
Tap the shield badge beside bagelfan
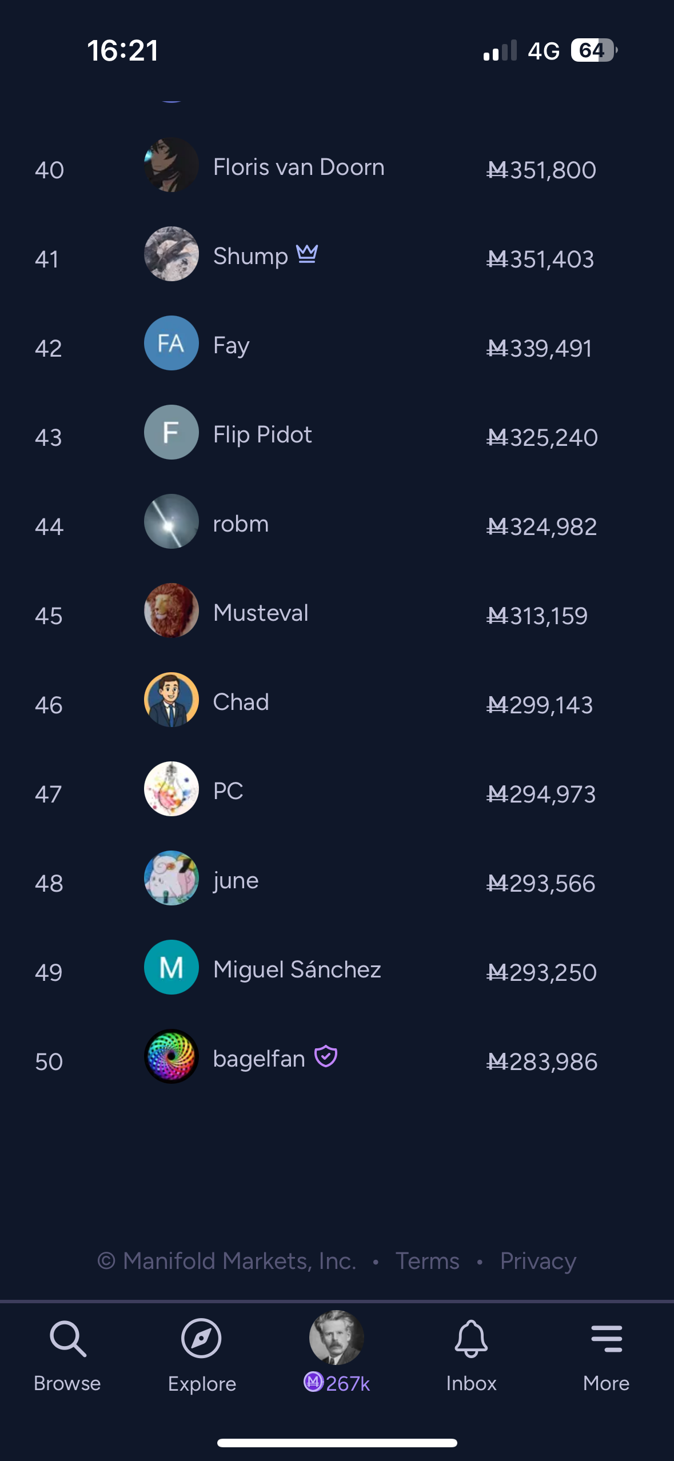pyautogui.click(x=326, y=1056)
